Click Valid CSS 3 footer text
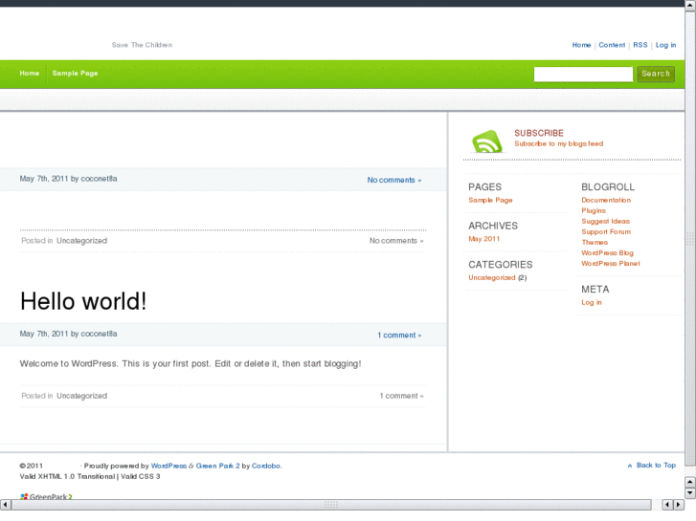Image resolution: width=696 pixels, height=521 pixels. [141, 477]
